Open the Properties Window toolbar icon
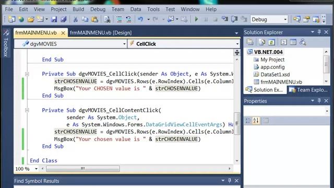The width and height of the screenshot is (334, 188). pos(306,19)
